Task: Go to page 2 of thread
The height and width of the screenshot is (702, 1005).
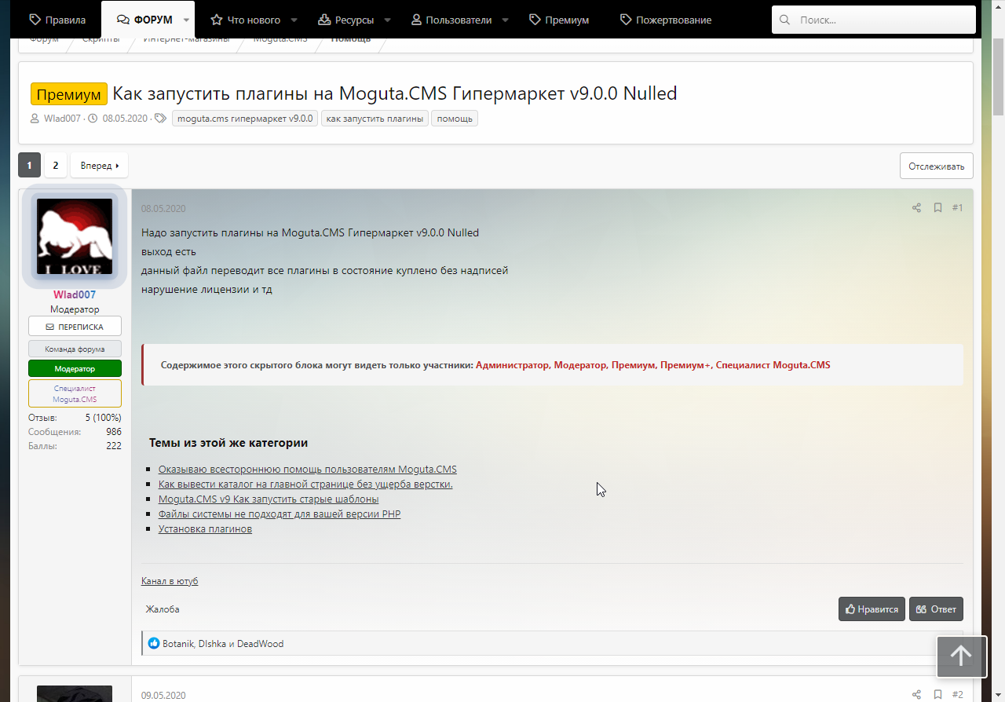Action: 55,166
